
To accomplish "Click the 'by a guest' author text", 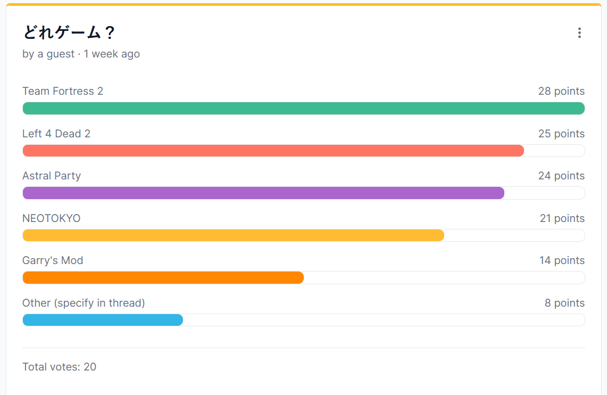I will (48, 54).
